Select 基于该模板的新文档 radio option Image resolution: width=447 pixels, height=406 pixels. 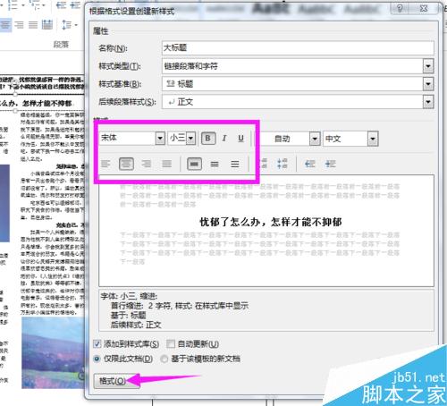point(164,359)
